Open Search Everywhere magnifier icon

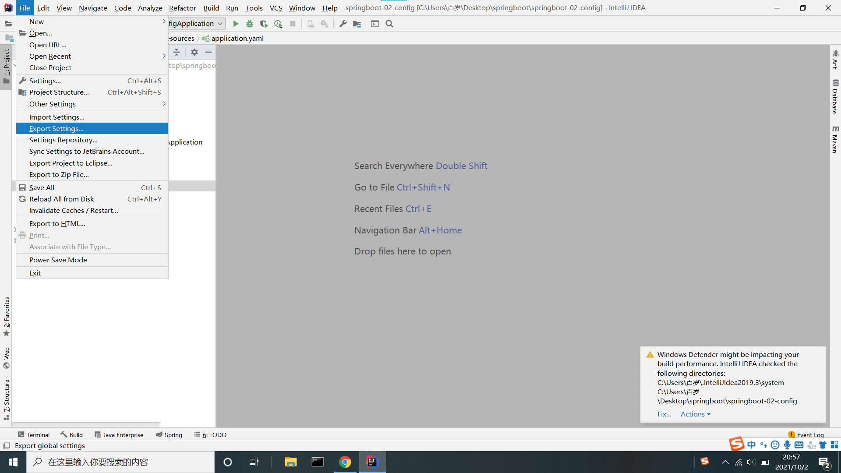389,24
